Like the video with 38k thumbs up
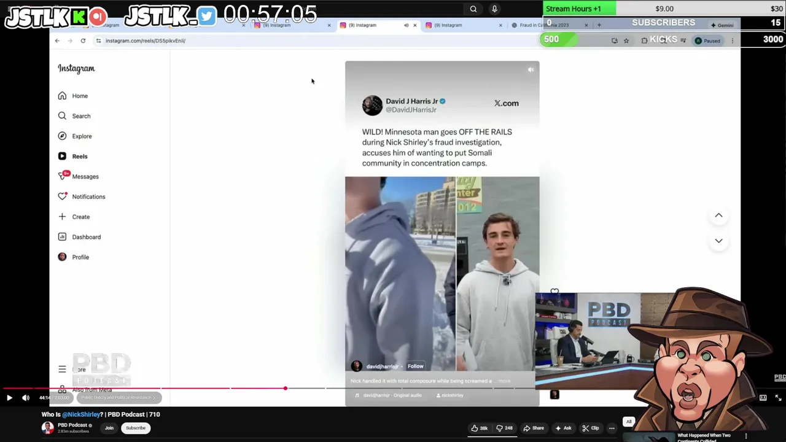Image resolution: width=786 pixels, height=442 pixels. tap(479, 428)
